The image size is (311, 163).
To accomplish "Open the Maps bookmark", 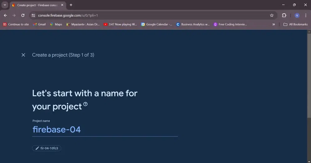I will (x=56, y=24).
